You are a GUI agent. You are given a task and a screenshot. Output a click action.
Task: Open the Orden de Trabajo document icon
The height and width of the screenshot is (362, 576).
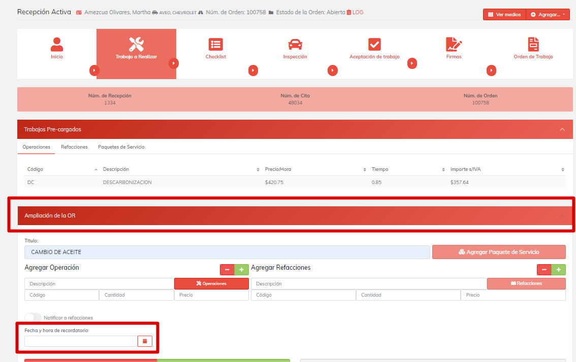pyautogui.click(x=533, y=45)
